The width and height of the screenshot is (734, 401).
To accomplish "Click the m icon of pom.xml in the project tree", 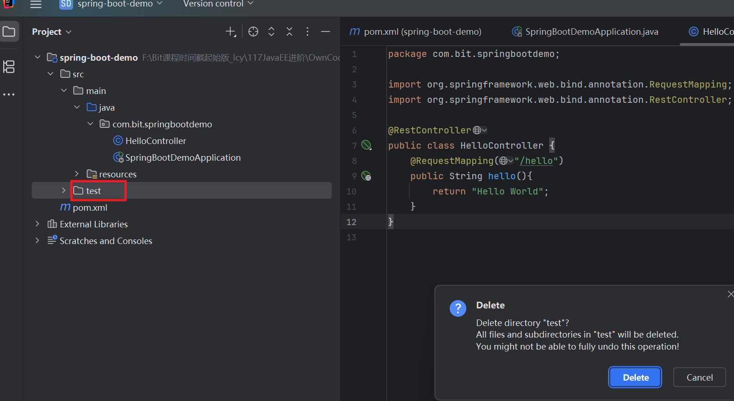I will point(65,207).
